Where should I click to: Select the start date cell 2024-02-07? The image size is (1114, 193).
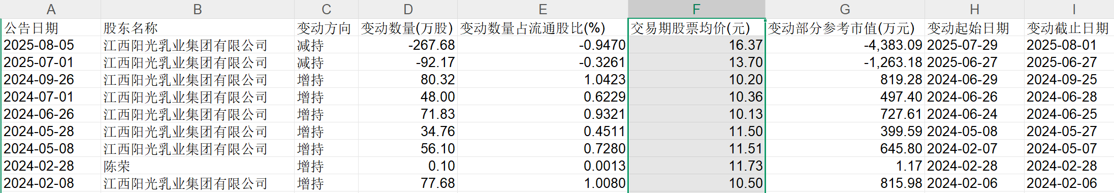tap(974, 149)
